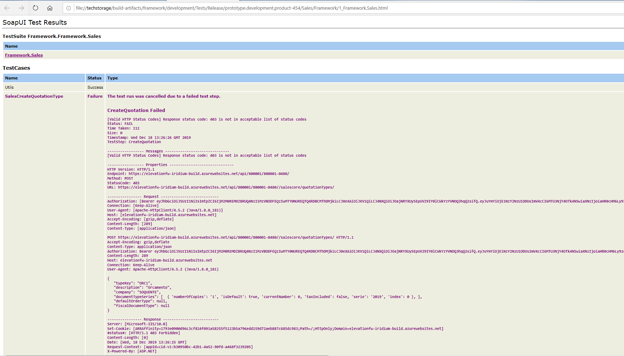The height and width of the screenshot is (356, 624).
Task: Select the bracketed User-Agent request header line
Action: (165, 210)
